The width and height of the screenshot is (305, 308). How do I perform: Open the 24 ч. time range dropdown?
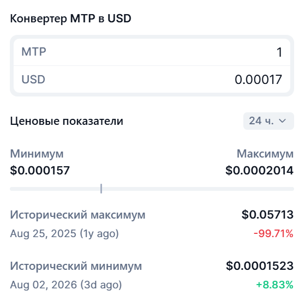pyautogui.click(x=268, y=121)
